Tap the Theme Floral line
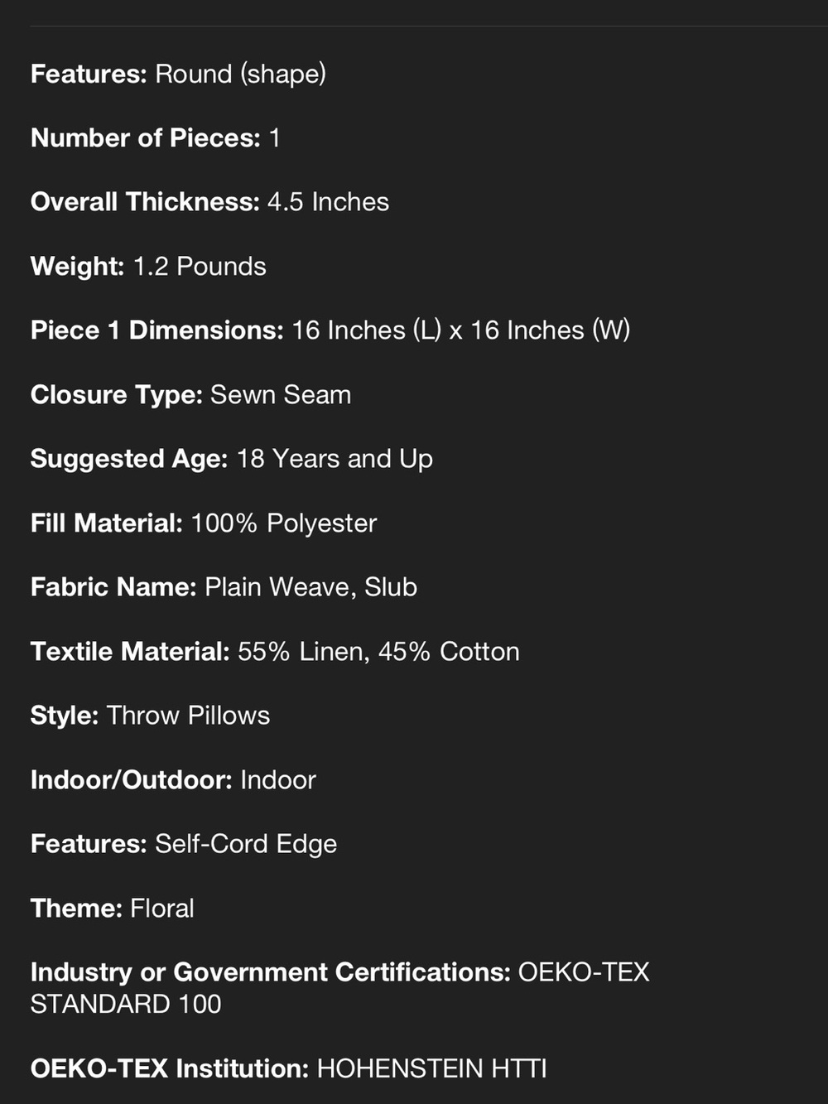 click(112, 909)
